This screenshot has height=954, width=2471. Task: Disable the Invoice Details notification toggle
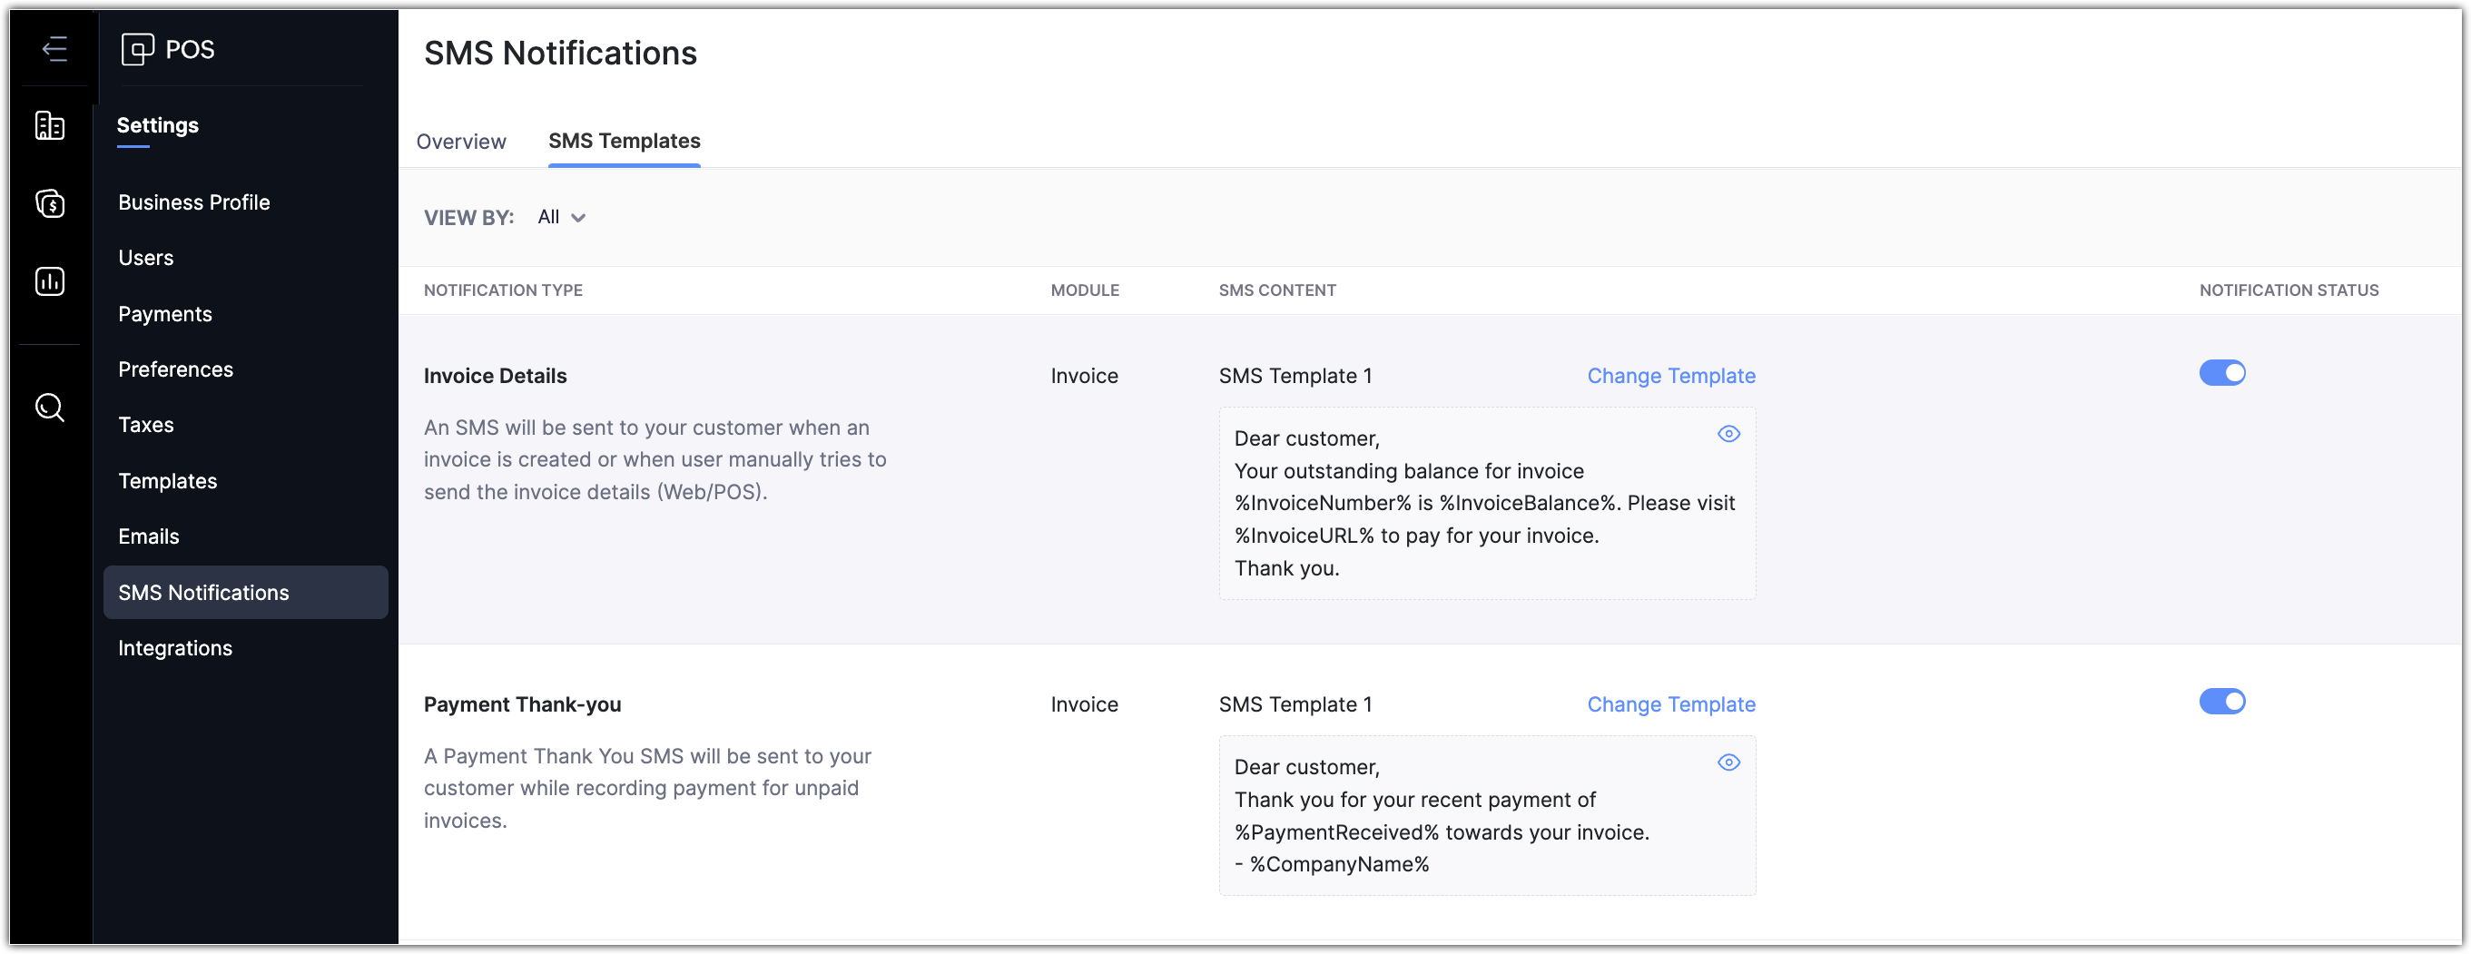[2221, 373]
